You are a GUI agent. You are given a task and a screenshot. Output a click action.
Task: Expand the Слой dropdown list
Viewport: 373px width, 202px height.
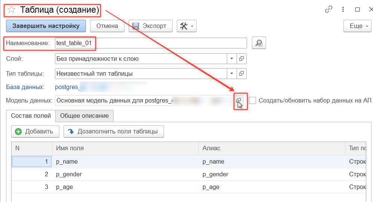pos(231,59)
